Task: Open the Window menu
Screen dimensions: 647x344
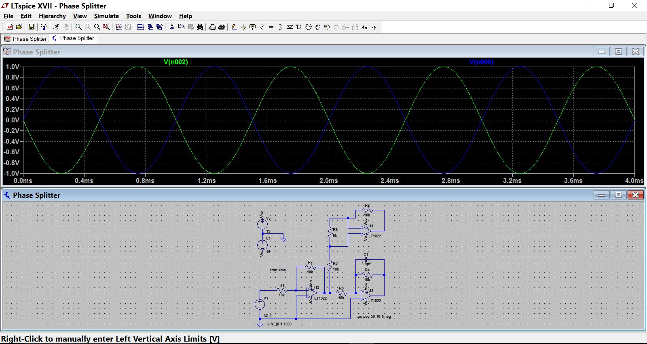Action: point(160,16)
